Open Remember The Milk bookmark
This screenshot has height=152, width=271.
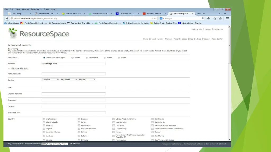(80, 23)
